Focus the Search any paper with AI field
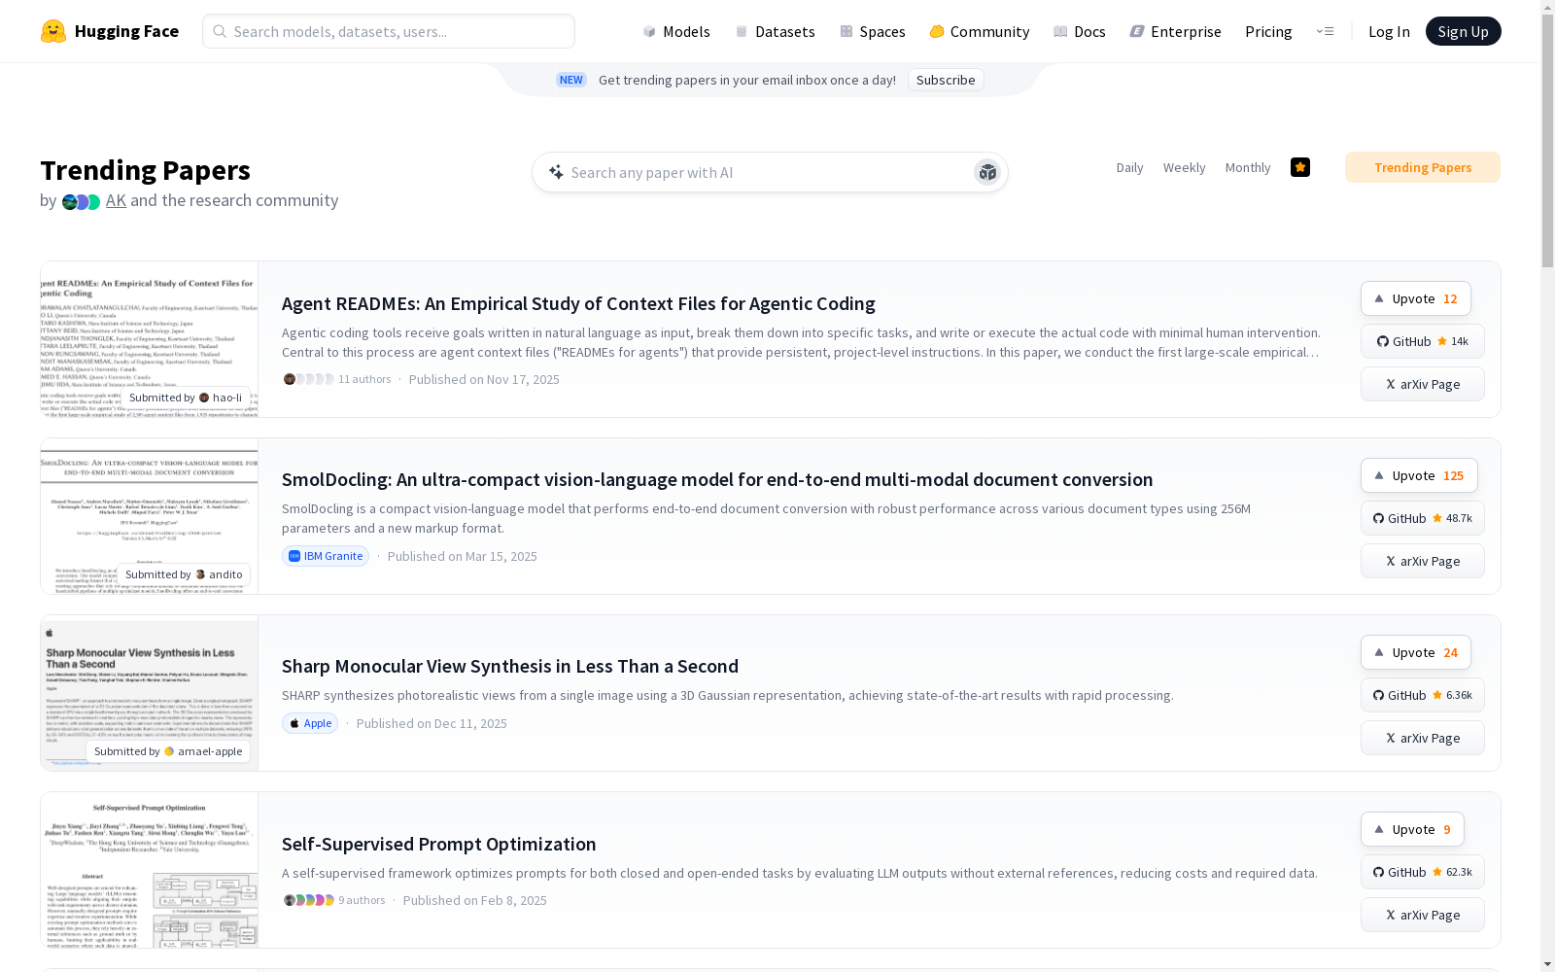This screenshot has height=972, width=1555. tap(770, 172)
